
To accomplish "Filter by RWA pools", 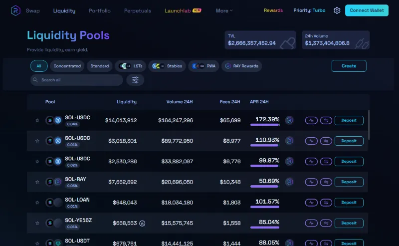I will pyautogui.click(x=203, y=66).
